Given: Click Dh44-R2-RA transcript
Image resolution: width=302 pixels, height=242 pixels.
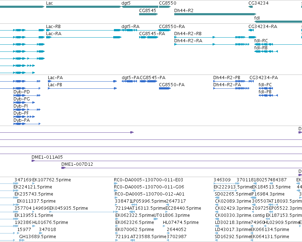Looking at the screenshot, I should (212, 44).
